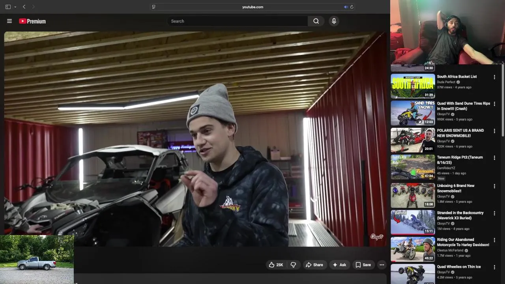Start voice search with microphone icon
This screenshot has height=284, width=505.
pos(334,21)
